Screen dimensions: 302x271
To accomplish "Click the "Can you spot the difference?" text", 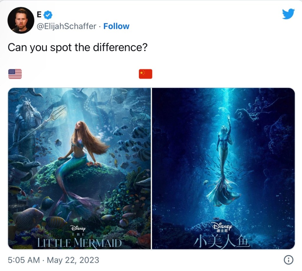I will click(x=77, y=47).
